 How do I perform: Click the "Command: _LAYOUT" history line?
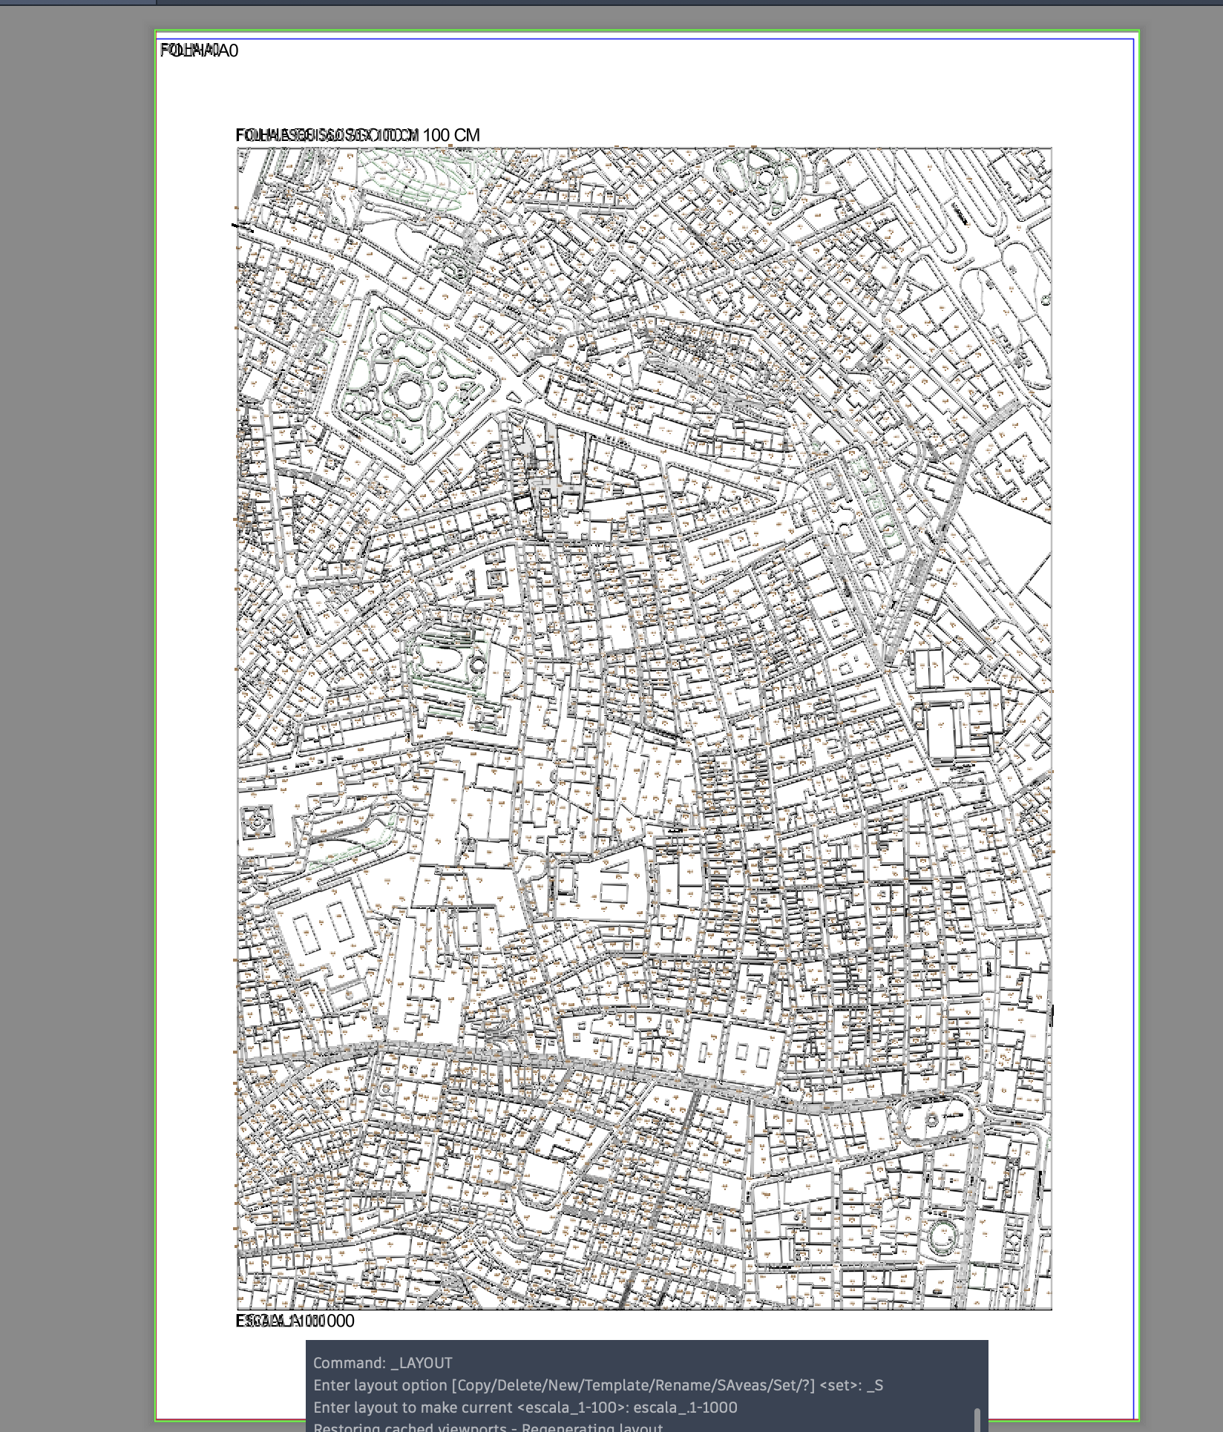(x=382, y=1363)
